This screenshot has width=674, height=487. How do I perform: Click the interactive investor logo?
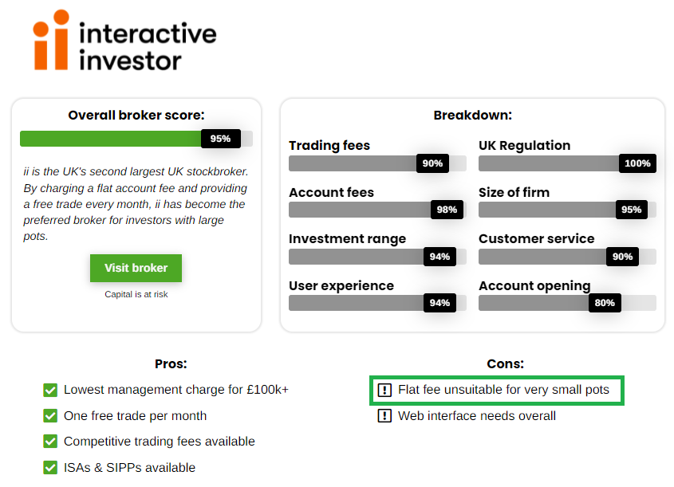point(124,41)
